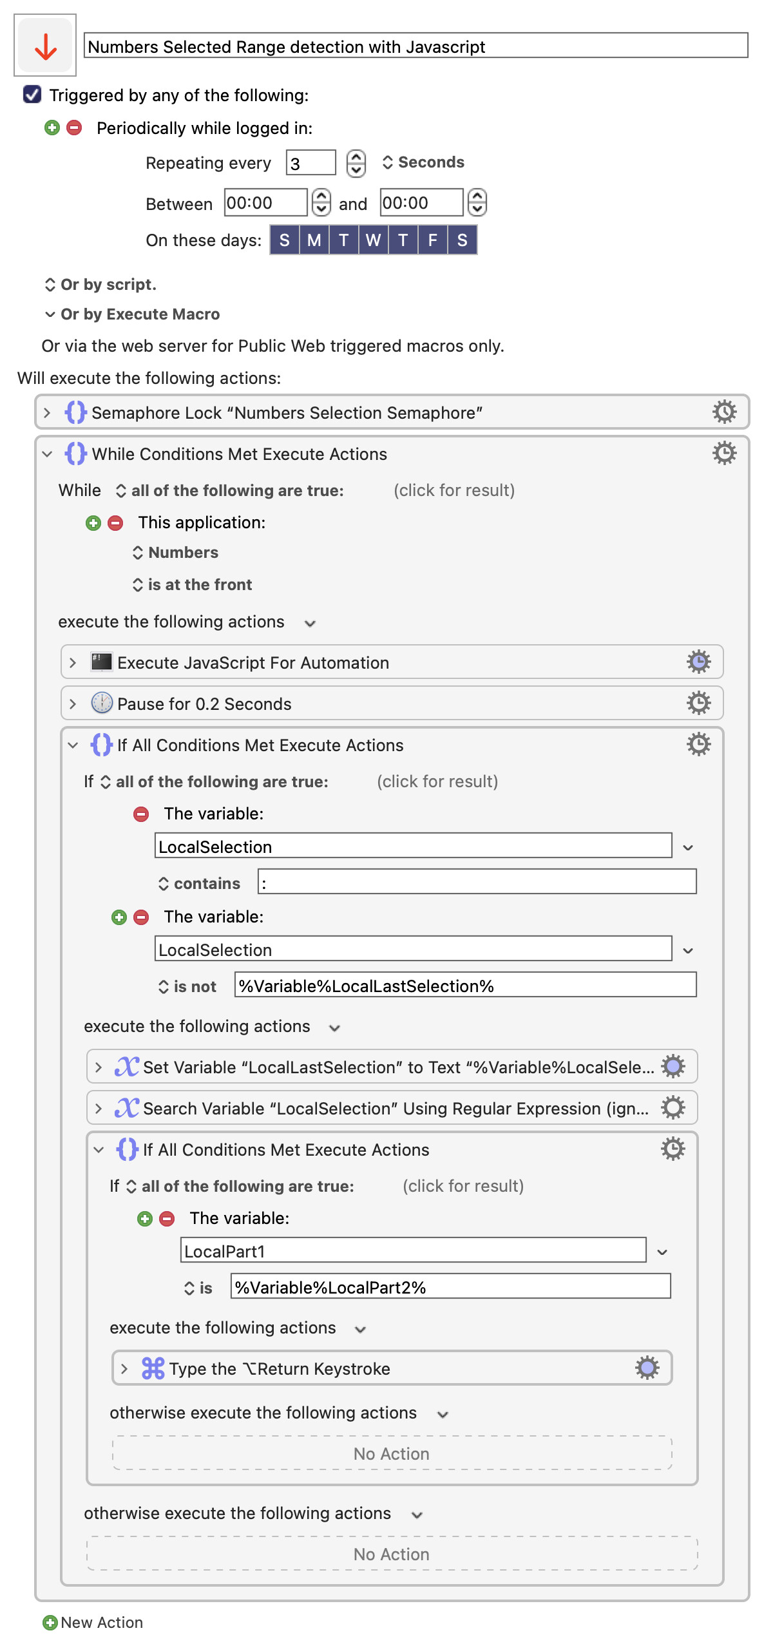The width and height of the screenshot is (764, 1644).
Task: Remove the This application condition
Action: [x=115, y=522]
